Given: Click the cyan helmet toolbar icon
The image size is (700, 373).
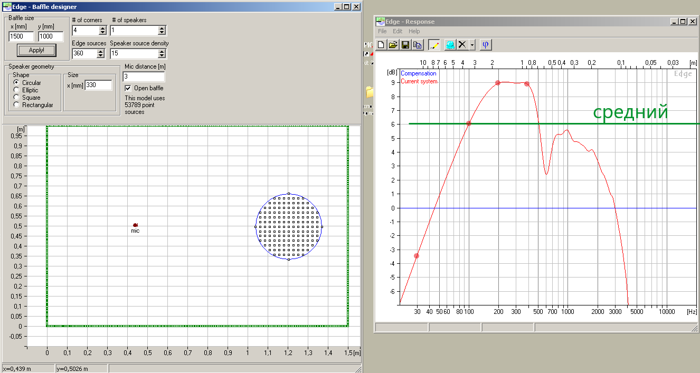Looking at the screenshot, I should click(450, 45).
